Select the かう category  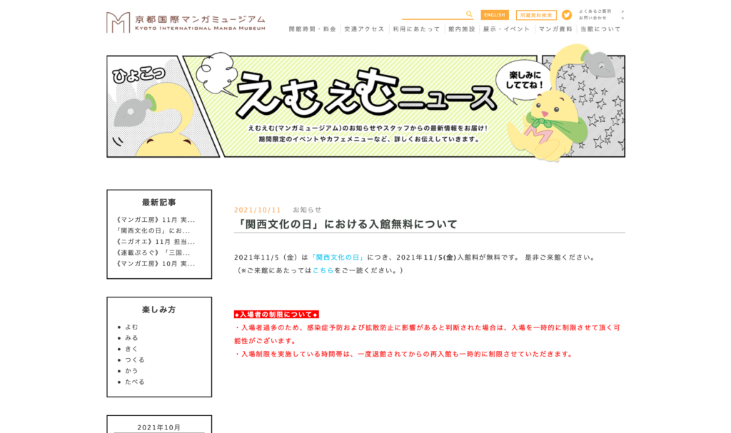[x=131, y=370]
